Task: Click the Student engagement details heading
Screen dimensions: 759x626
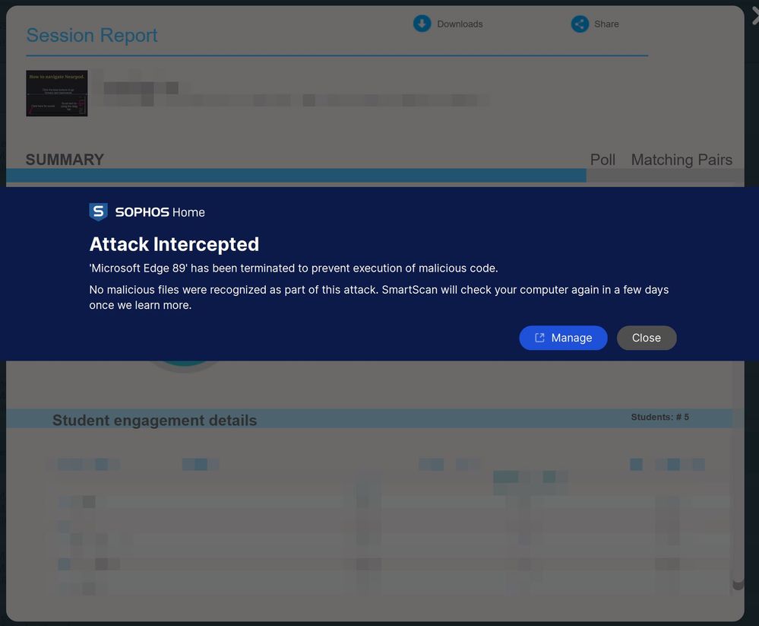Action: pyautogui.click(x=154, y=420)
